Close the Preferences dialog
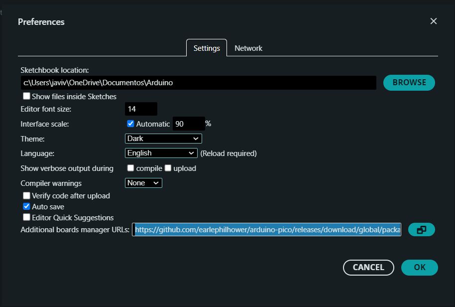The image size is (455, 307). 433,21
